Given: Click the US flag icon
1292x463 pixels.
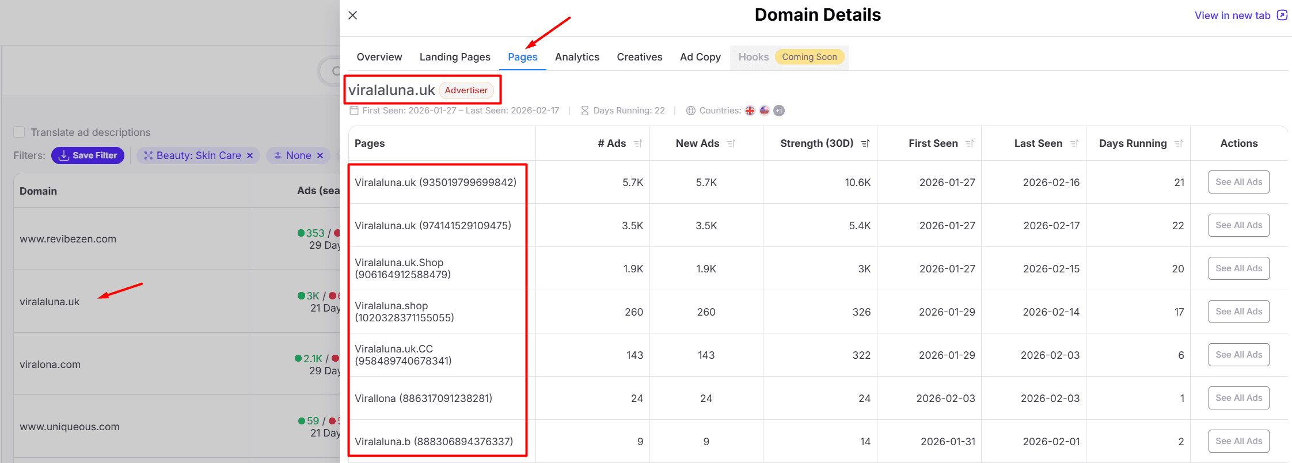Looking at the screenshot, I should (765, 111).
